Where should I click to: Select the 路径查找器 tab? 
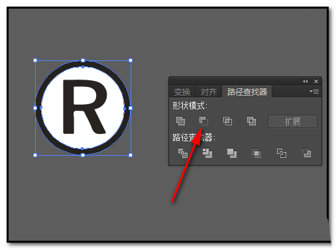[x=247, y=92]
